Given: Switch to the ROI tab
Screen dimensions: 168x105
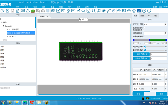Looking at the screenshot, I should point(149,15).
